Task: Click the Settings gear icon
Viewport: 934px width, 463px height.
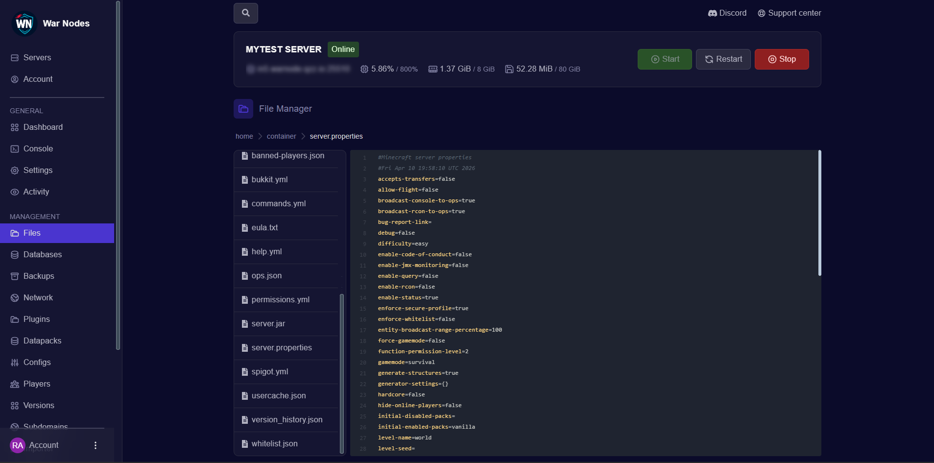Action: coord(15,171)
